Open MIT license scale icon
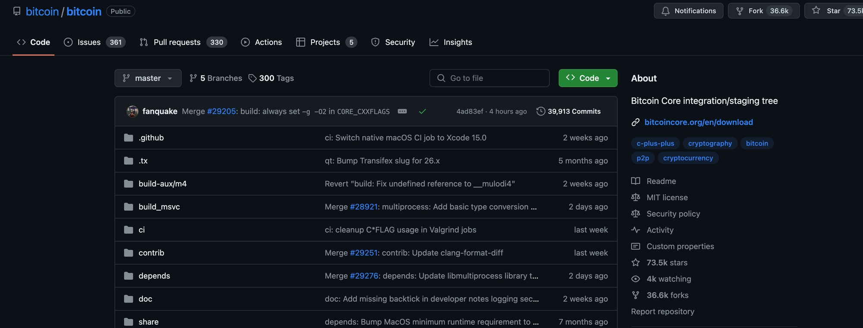The image size is (863, 328). click(x=636, y=198)
